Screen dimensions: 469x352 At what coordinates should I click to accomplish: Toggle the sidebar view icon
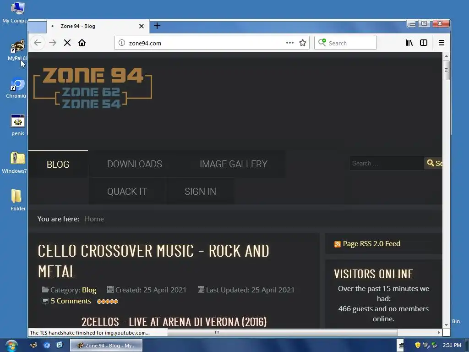point(424,43)
